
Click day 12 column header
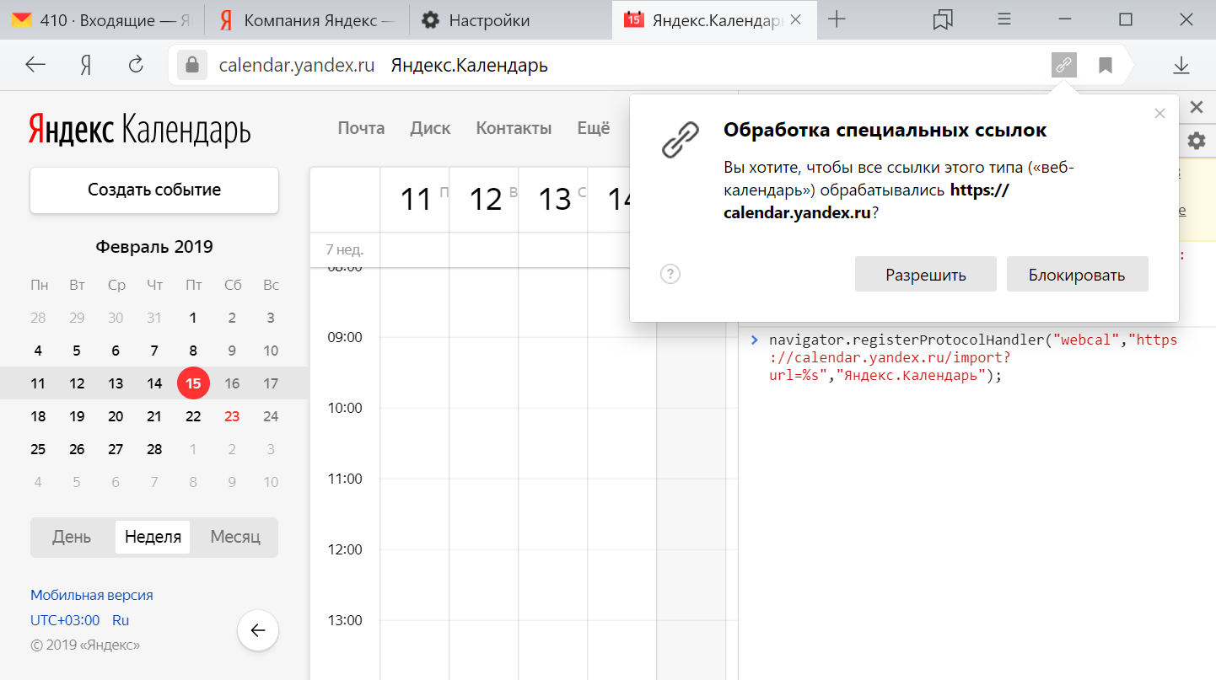click(485, 200)
